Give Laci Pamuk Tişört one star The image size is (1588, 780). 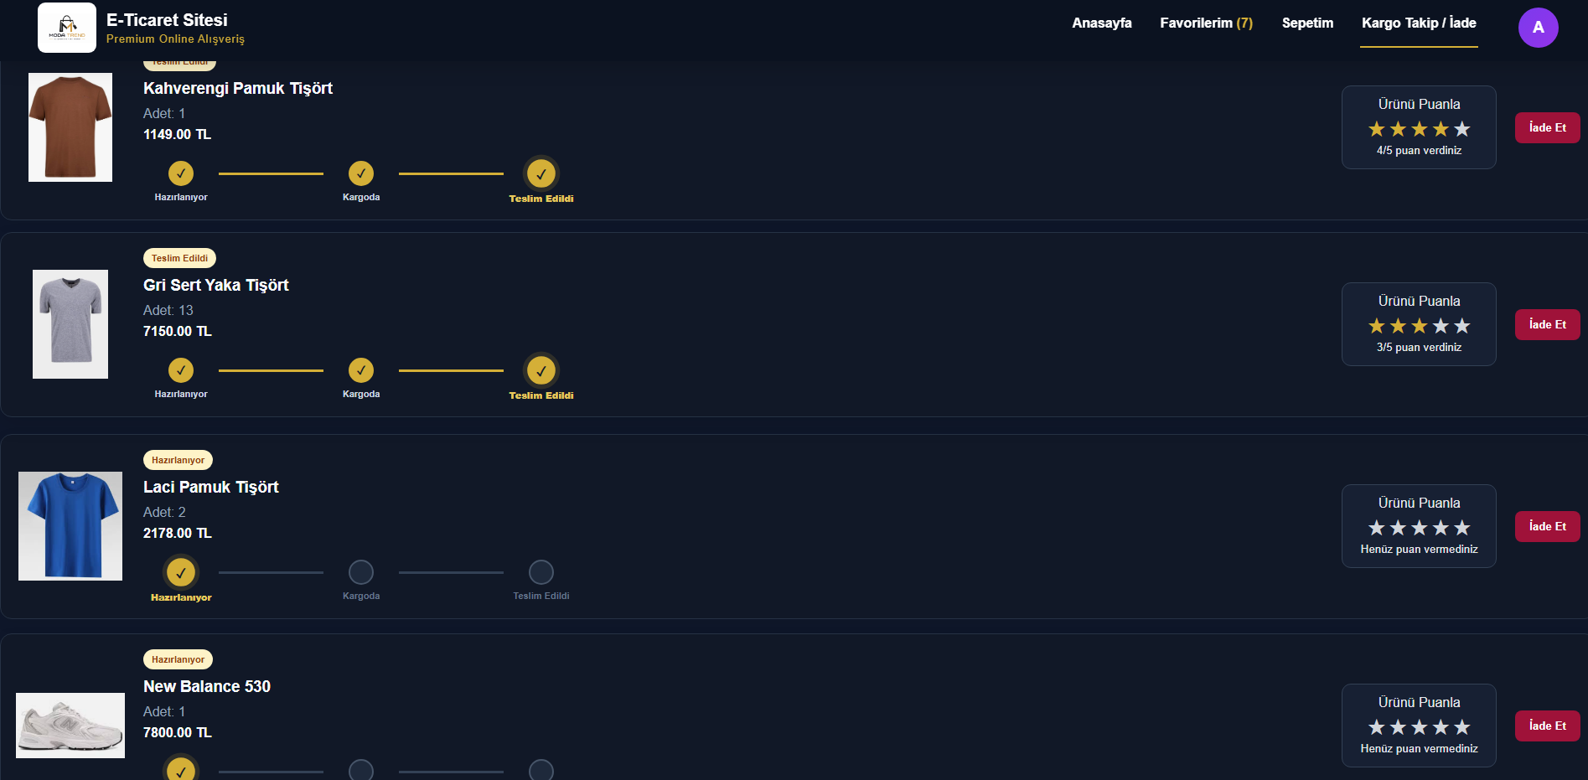(x=1377, y=528)
